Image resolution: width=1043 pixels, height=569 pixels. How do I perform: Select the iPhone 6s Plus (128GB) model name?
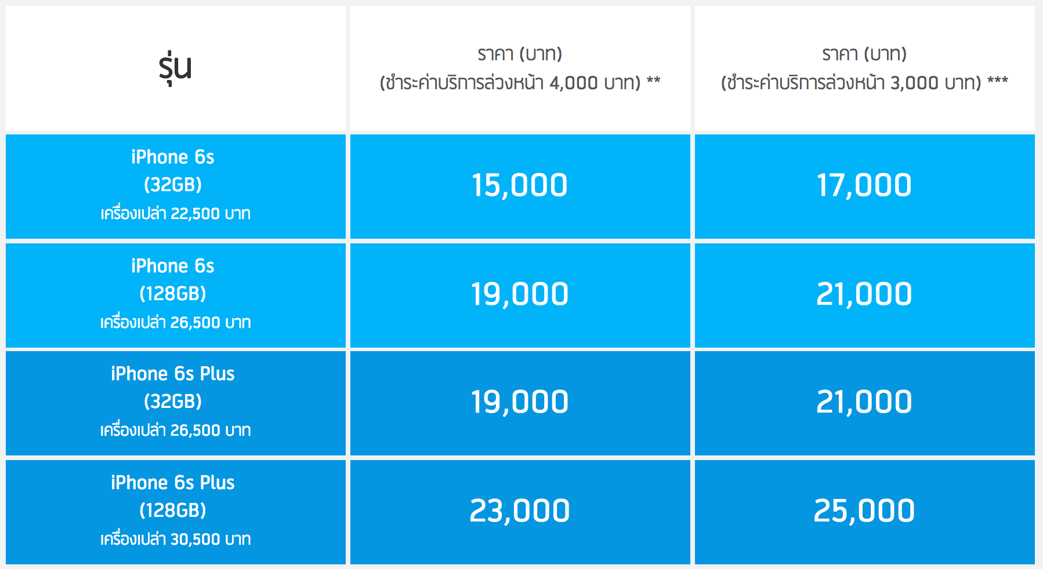(173, 496)
